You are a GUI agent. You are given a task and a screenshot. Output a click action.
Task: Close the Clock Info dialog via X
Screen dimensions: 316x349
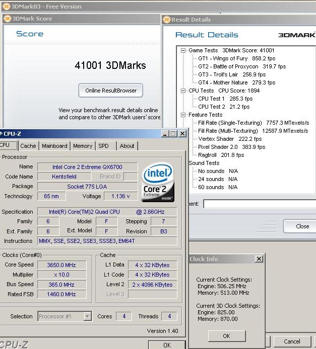click(x=259, y=259)
